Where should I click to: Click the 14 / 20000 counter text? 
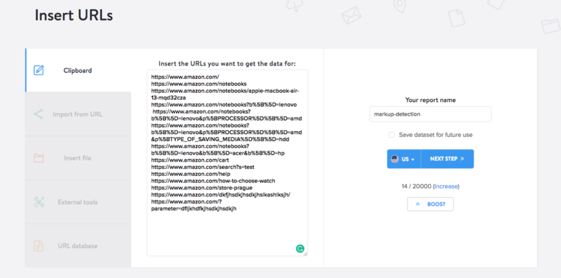[416, 187]
